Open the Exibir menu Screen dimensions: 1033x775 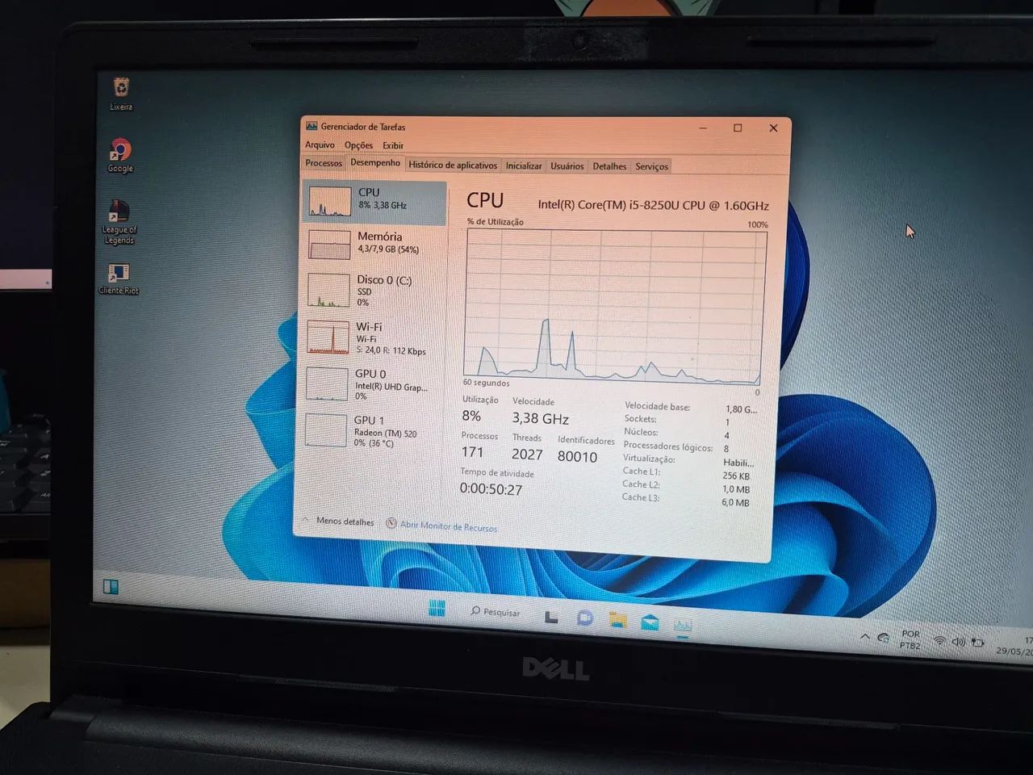point(393,145)
